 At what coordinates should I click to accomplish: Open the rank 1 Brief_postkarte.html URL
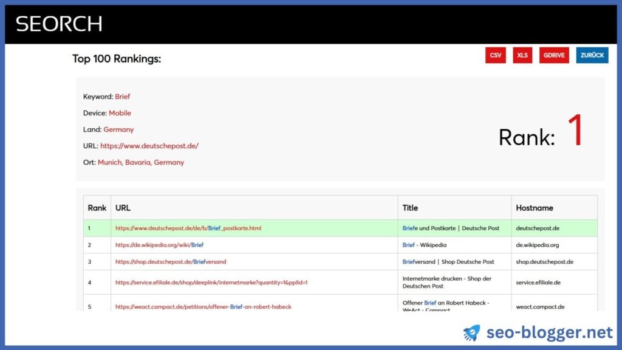(x=188, y=228)
